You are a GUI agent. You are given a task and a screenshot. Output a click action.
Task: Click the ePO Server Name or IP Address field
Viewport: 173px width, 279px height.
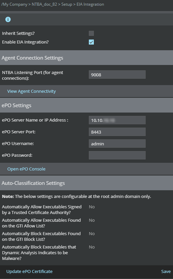pyautogui.click(x=117, y=120)
